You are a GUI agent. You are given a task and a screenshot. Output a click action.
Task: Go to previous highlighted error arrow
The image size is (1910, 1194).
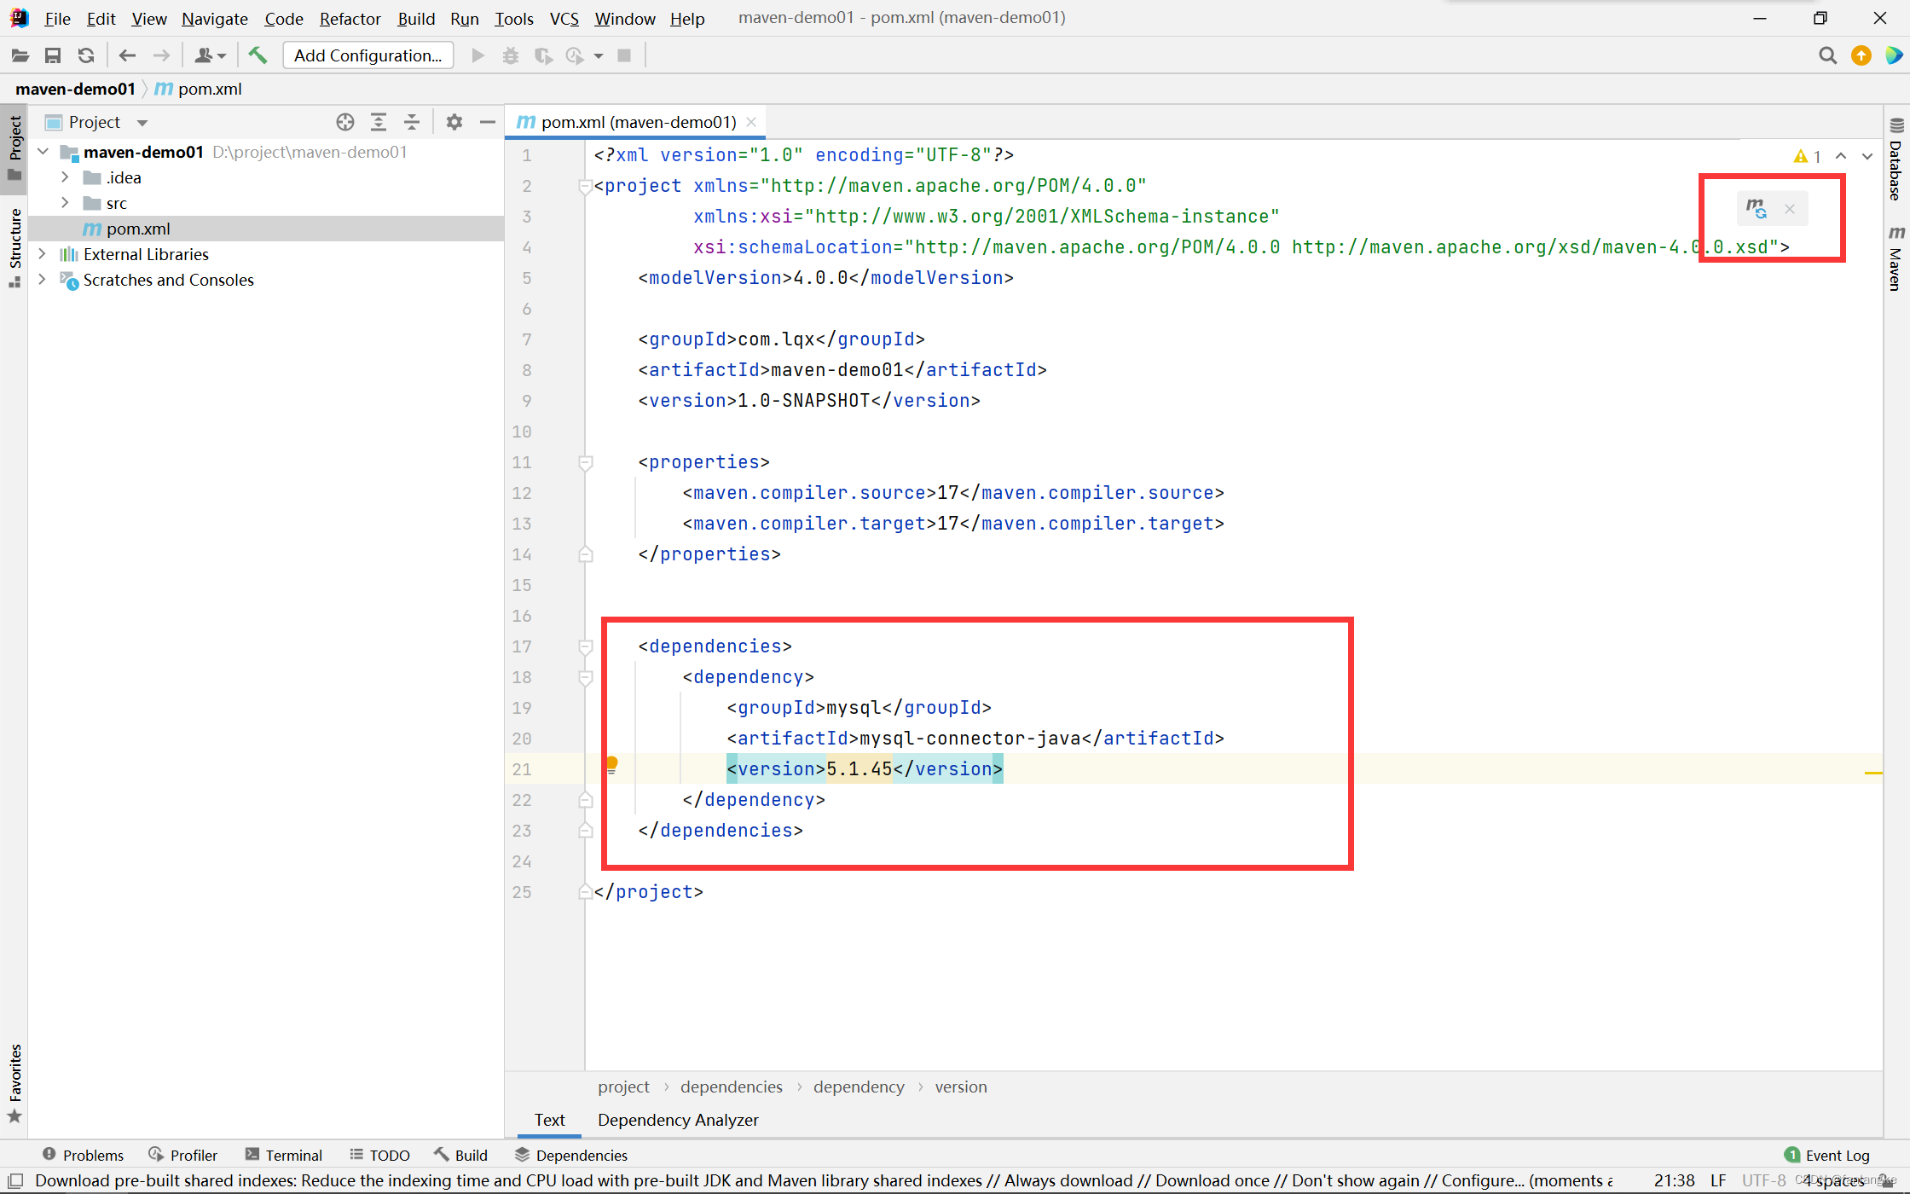(1841, 156)
